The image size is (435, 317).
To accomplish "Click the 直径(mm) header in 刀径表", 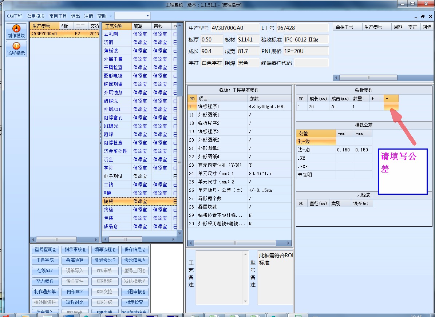I will 318,203.
